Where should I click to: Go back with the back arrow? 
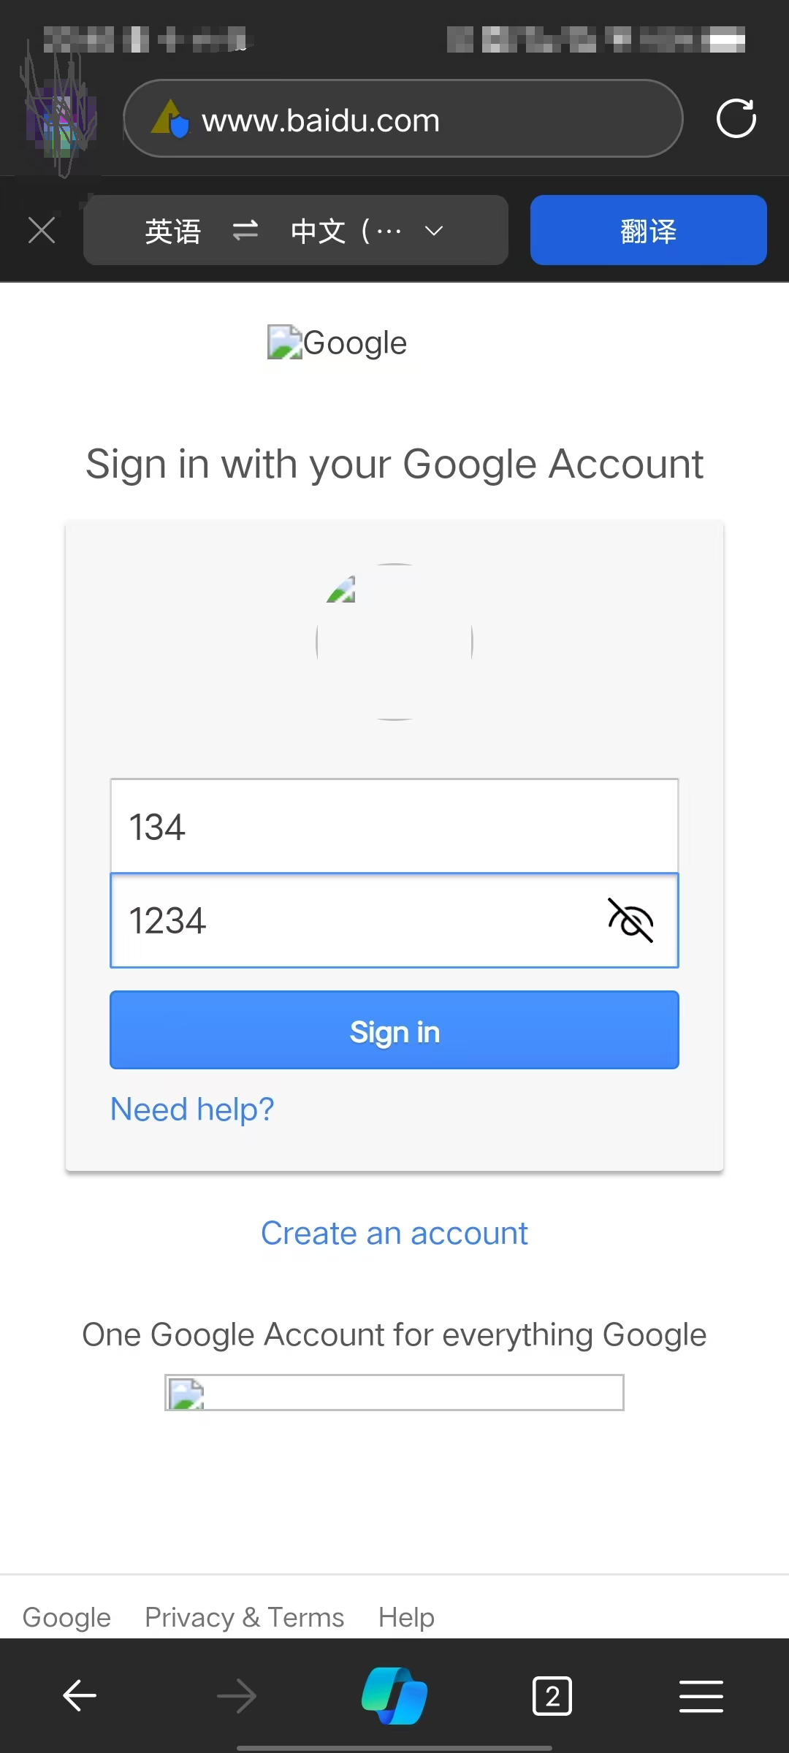[x=80, y=1695]
